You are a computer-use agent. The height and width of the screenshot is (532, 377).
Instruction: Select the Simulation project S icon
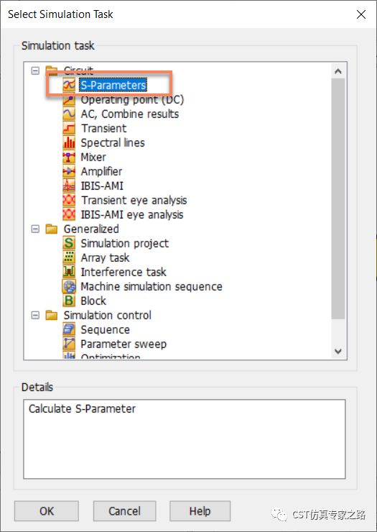coord(69,243)
